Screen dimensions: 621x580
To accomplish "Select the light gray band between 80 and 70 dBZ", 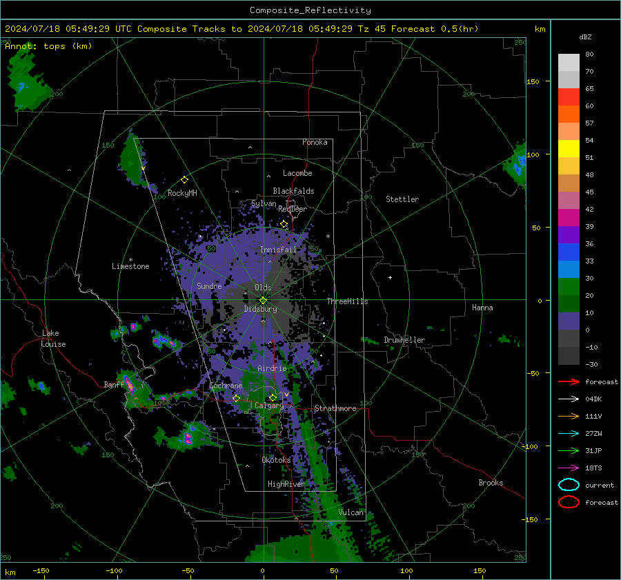I will [x=569, y=63].
